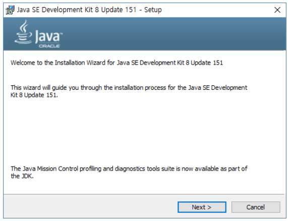Image resolution: width=288 pixels, height=221 pixels.
Task: Click the ORACLE text under logo
Action: [x=49, y=46]
